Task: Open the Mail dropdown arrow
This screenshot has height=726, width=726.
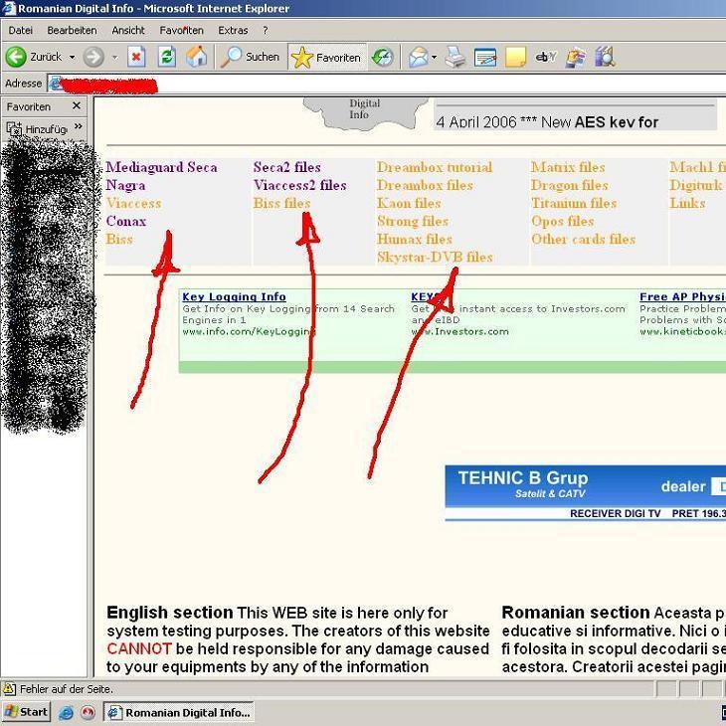Action: 435,58
